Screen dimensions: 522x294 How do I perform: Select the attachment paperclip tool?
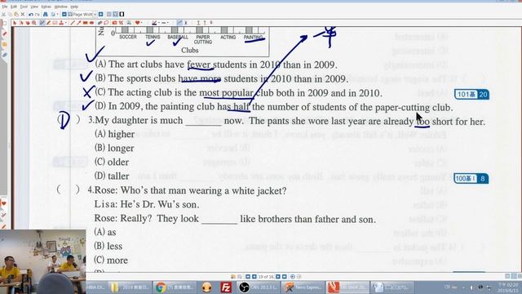[x=100, y=23]
